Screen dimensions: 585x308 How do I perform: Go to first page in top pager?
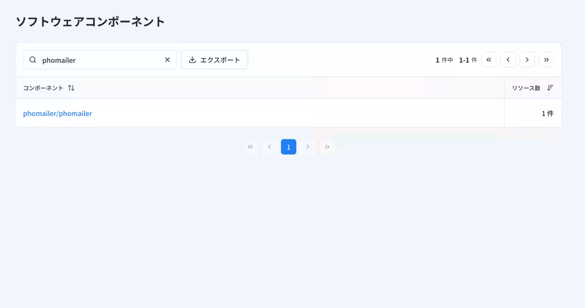pos(488,60)
